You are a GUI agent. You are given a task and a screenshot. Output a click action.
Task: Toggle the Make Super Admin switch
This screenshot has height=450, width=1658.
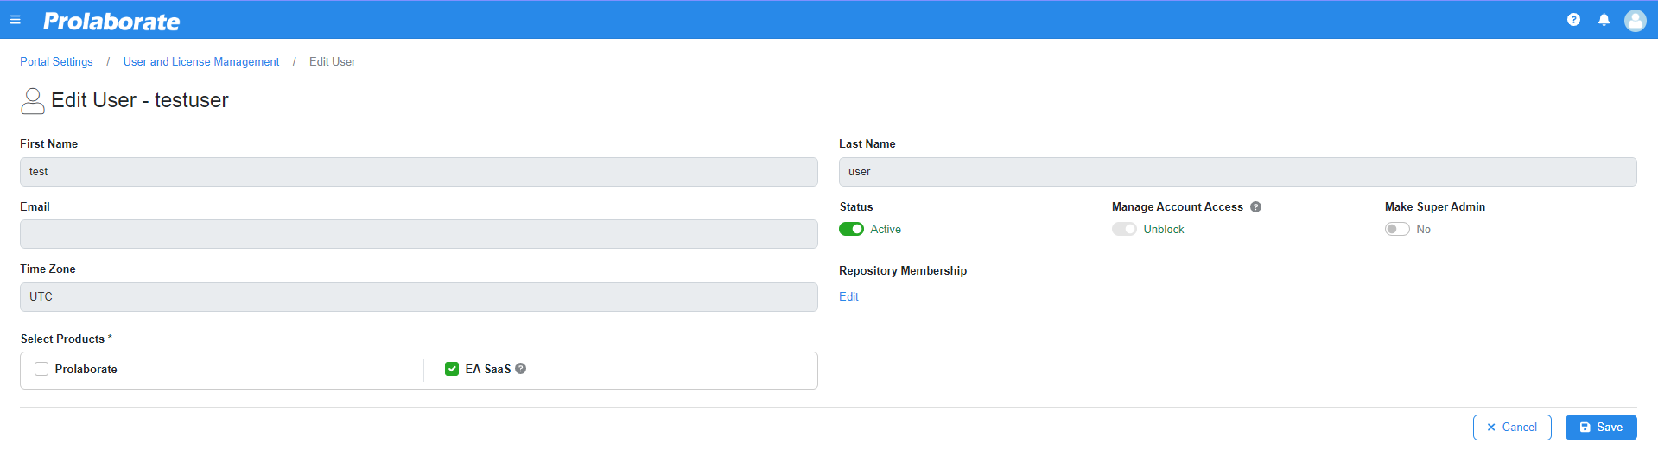pyautogui.click(x=1397, y=230)
